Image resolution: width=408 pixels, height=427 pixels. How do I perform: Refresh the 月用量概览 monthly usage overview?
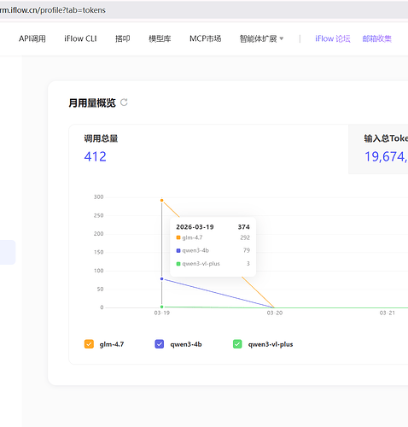tap(124, 102)
